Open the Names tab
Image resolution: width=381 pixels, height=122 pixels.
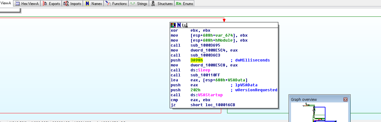click(93, 4)
